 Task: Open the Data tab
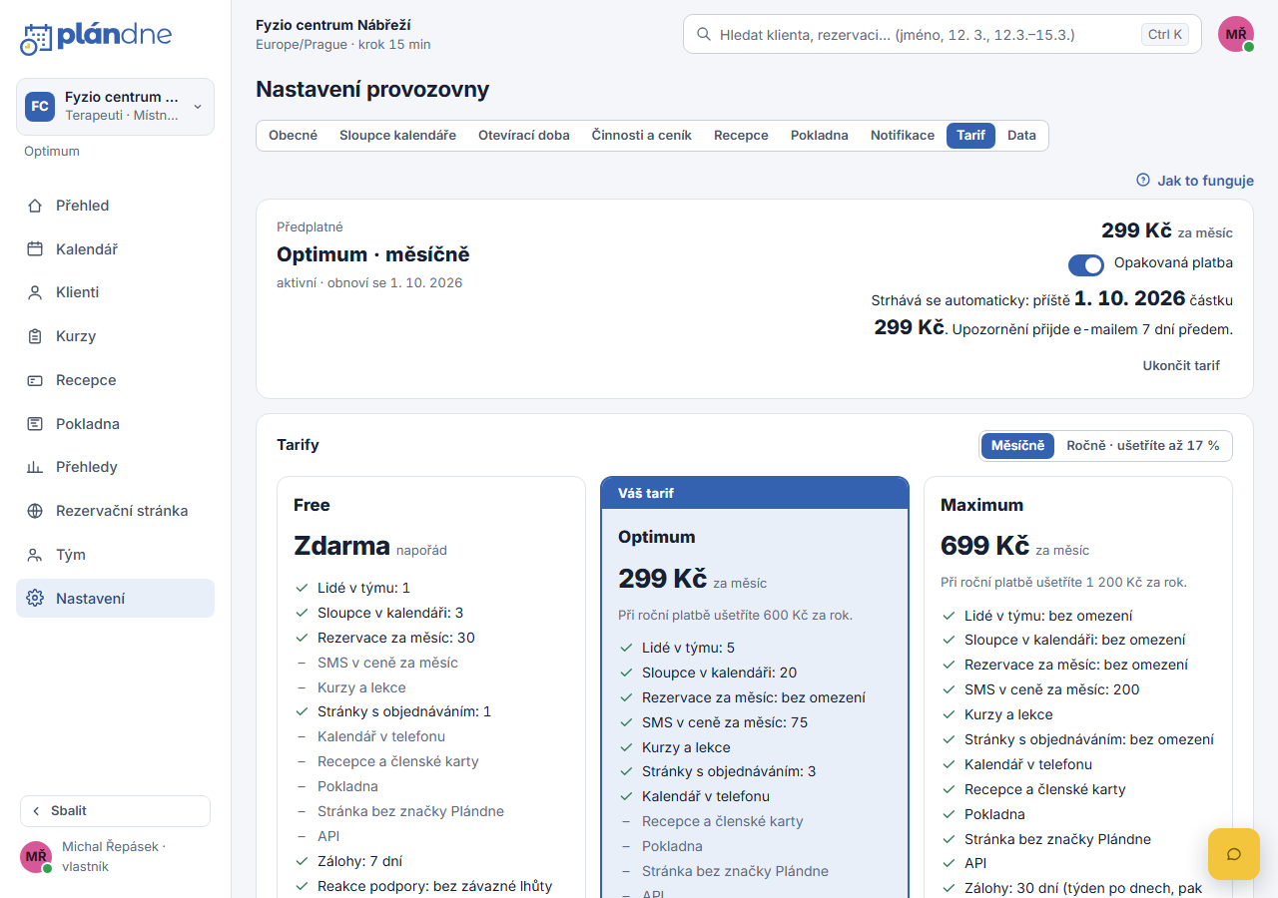tap(1021, 136)
